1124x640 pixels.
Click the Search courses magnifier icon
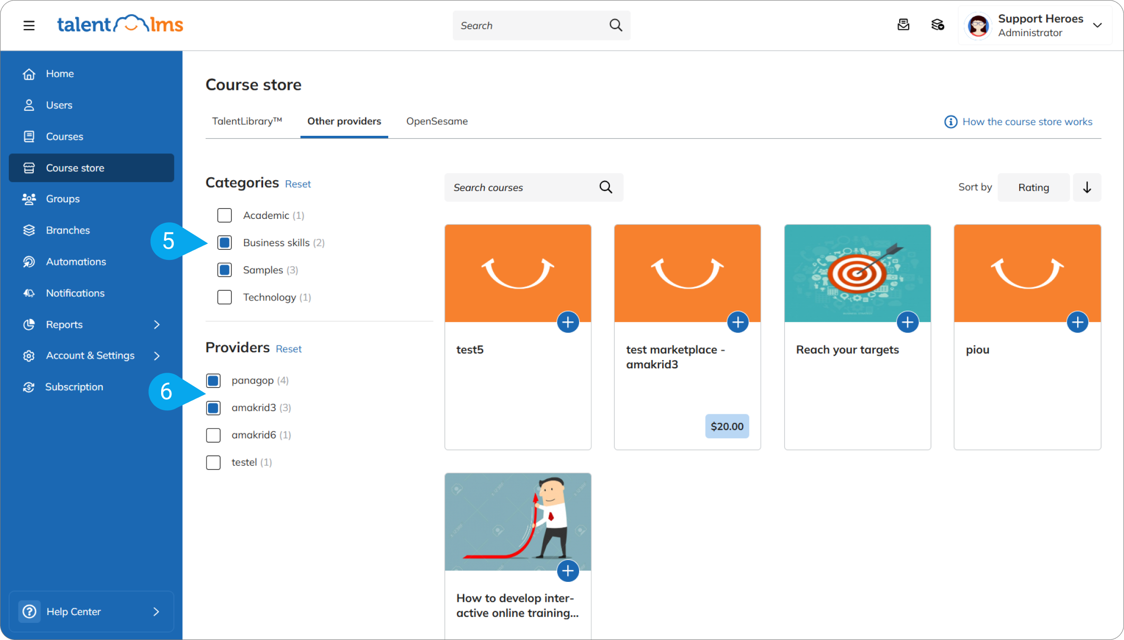coord(605,187)
